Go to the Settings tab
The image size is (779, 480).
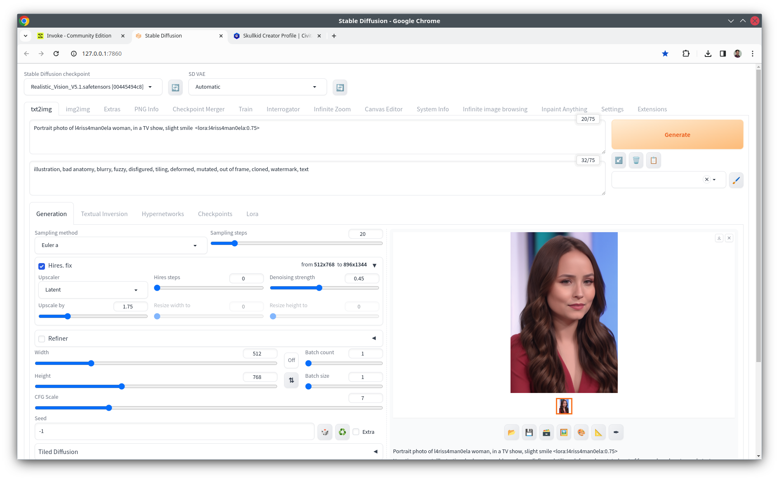pyautogui.click(x=612, y=109)
